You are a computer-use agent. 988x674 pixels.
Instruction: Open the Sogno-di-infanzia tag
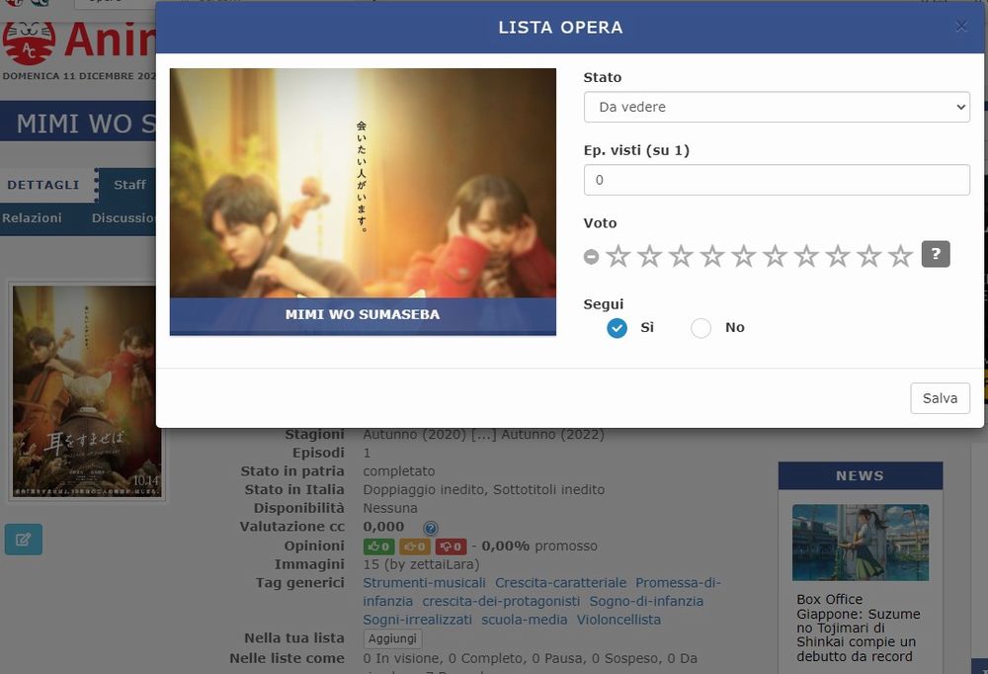(x=646, y=602)
